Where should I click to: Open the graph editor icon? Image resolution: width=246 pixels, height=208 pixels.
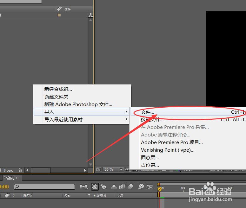(150, 186)
